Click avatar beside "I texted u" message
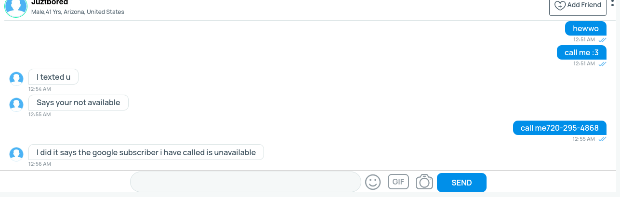Image resolution: width=620 pixels, height=197 pixels. (x=16, y=78)
